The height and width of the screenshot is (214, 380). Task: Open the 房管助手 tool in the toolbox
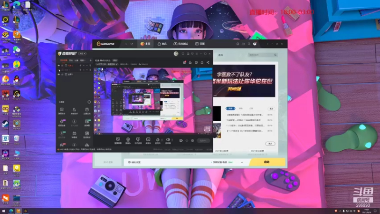pos(74,111)
